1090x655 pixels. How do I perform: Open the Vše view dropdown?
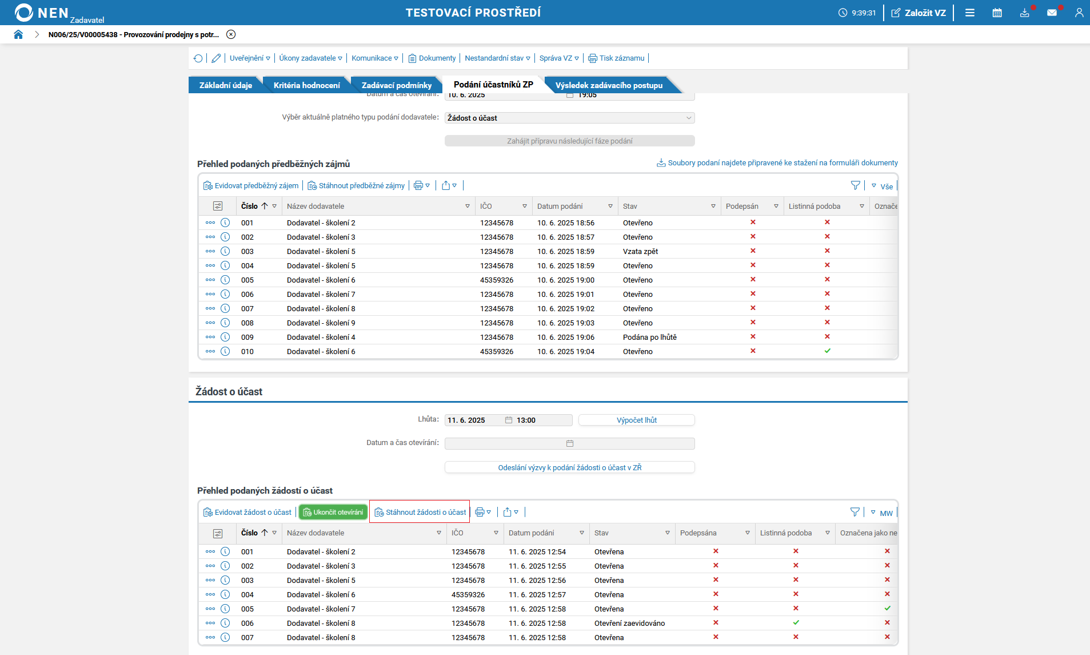pos(882,186)
